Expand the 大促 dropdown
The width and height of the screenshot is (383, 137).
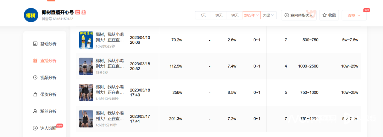(268, 15)
